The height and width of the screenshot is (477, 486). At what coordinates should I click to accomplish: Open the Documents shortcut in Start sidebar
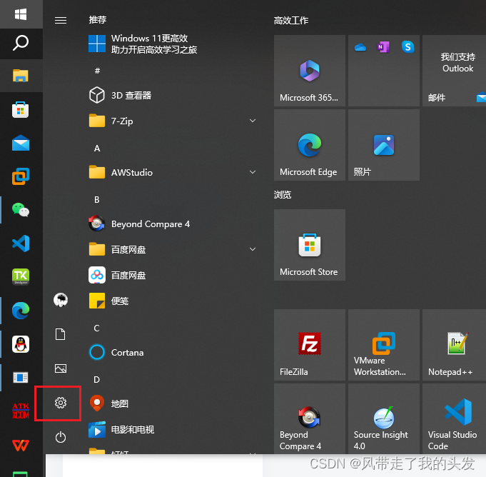[61, 334]
